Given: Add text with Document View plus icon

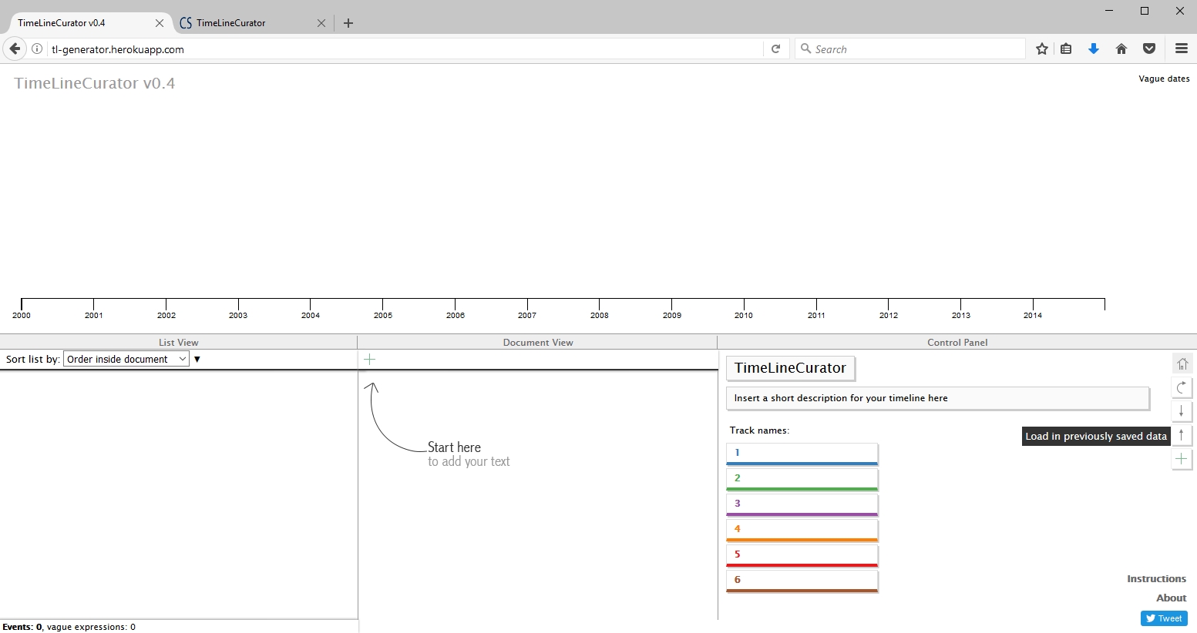Looking at the screenshot, I should coord(370,359).
